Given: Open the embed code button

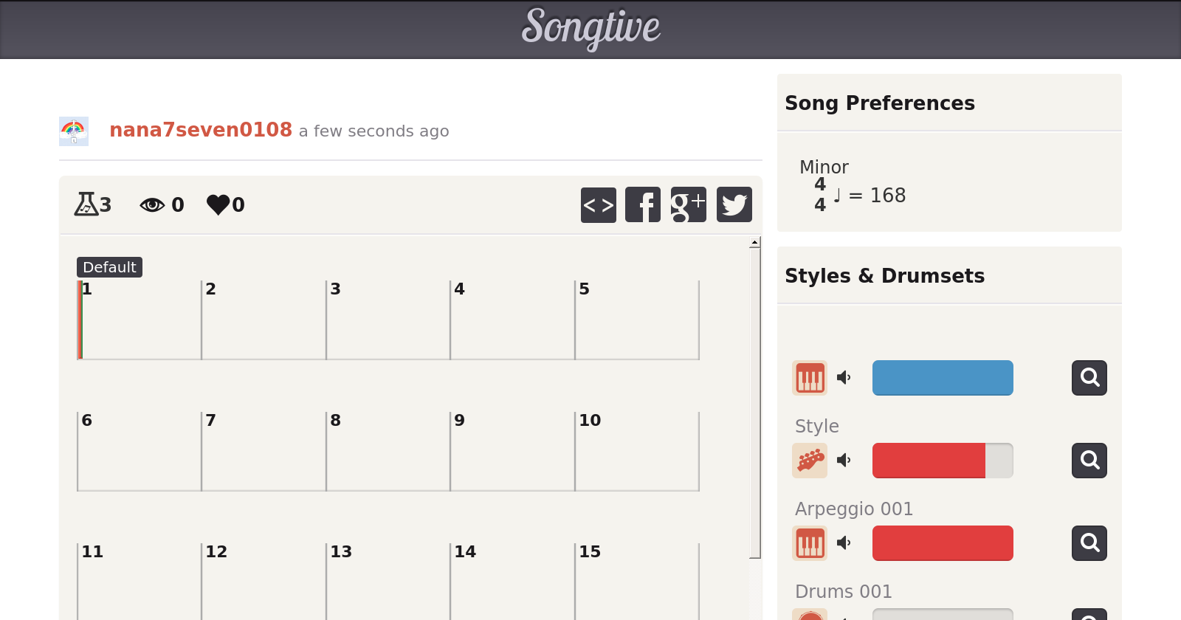Looking at the screenshot, I should pos(598,205).
